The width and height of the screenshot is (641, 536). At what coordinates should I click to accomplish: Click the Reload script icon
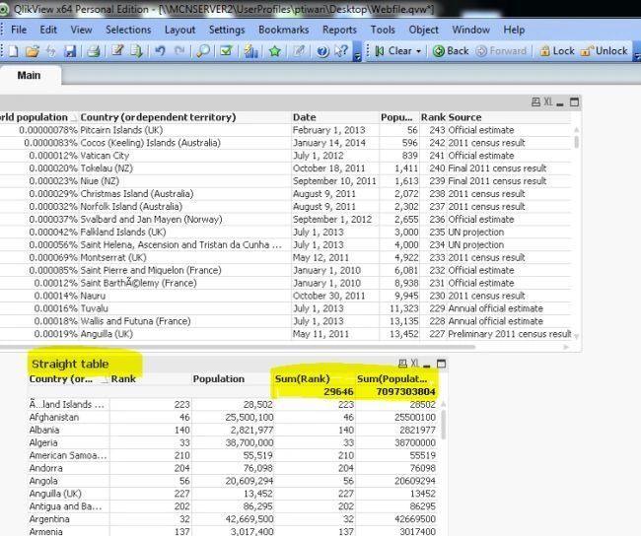pos(136,51)
